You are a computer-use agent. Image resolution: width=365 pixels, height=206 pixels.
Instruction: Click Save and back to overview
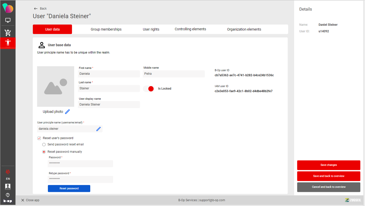click(x=328, y=176)
